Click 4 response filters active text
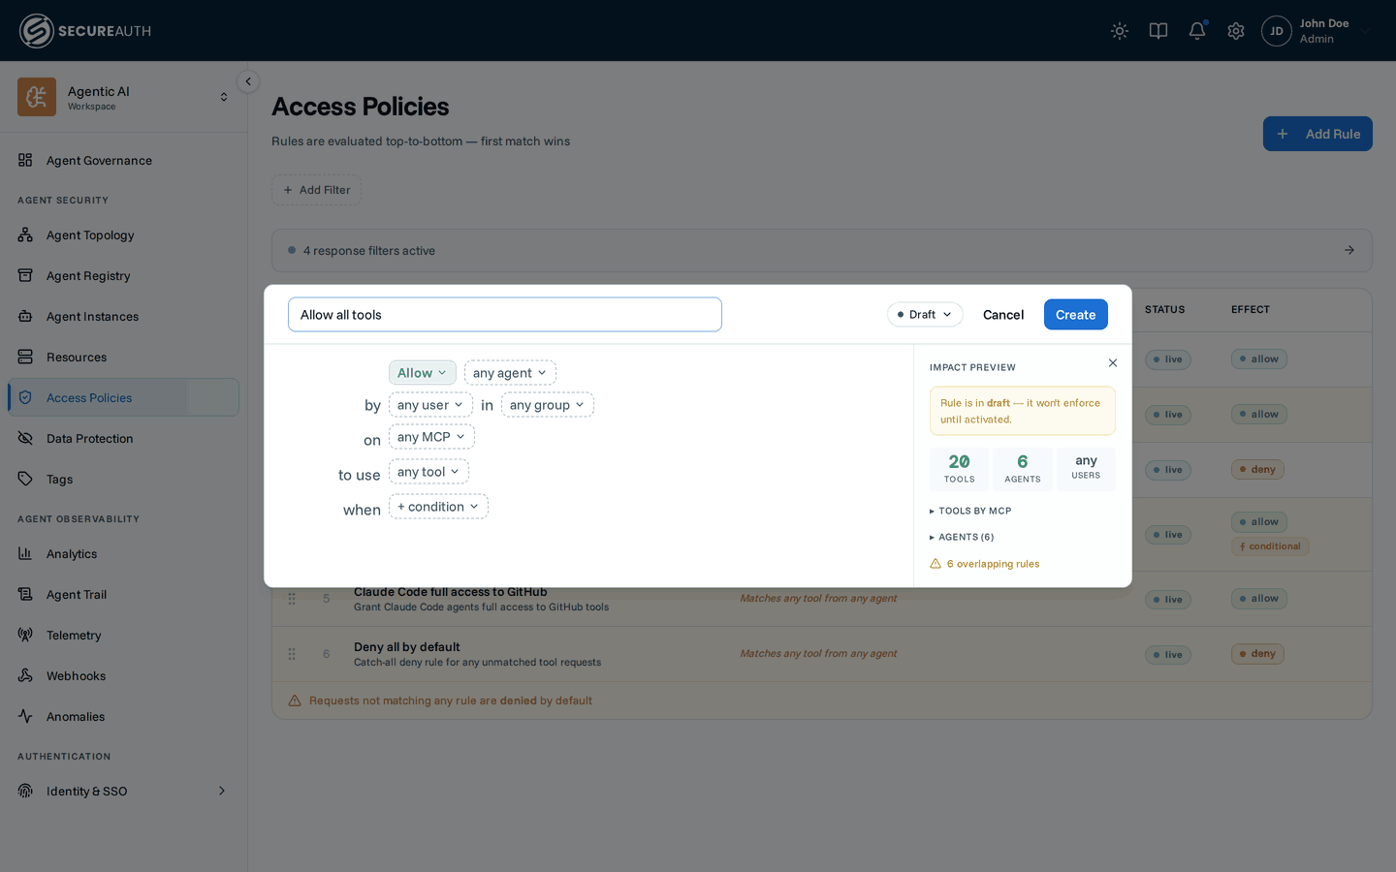1396x872 pixels. click(369, 250)
